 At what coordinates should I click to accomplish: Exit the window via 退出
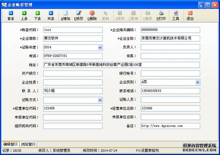[190, 15]
